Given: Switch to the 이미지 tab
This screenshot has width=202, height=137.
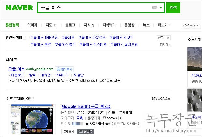Looking at the screenshot, I should pos(32,25).
